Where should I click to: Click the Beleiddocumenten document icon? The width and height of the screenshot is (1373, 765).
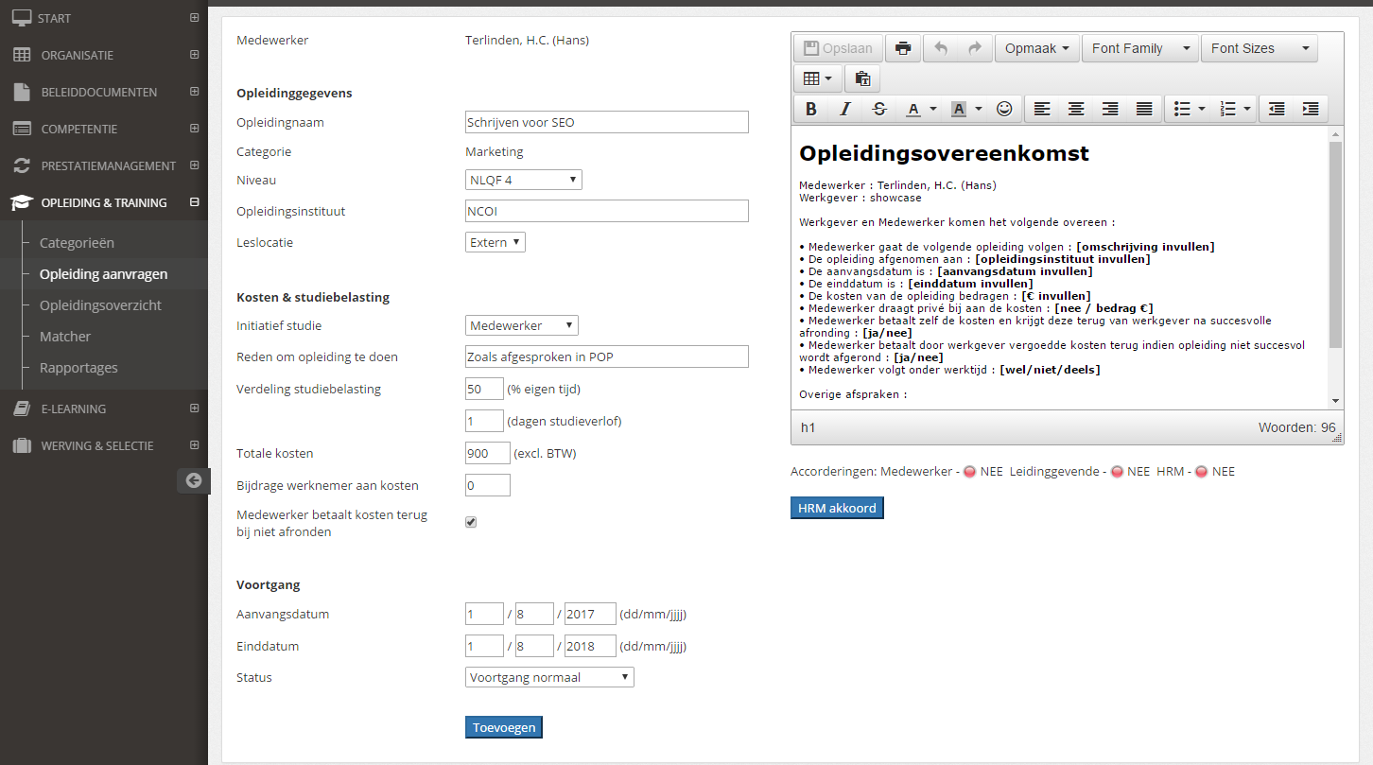tap(21, 92)
